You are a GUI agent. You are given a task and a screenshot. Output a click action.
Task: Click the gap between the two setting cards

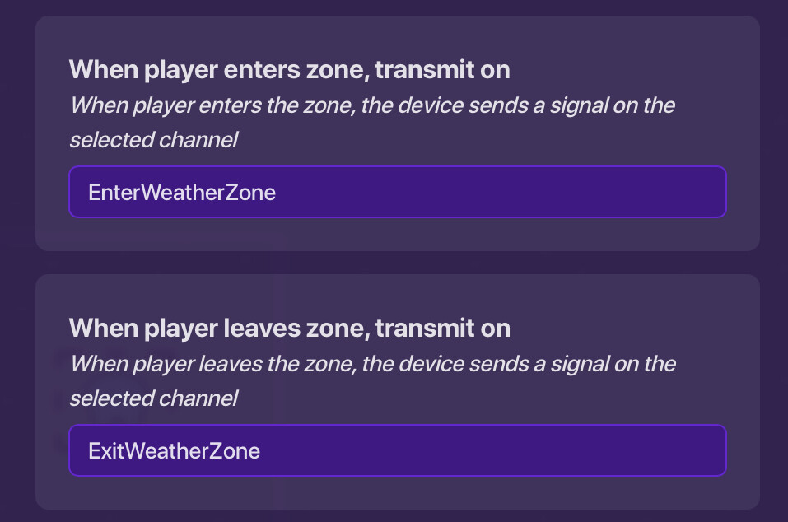[397, 263]
